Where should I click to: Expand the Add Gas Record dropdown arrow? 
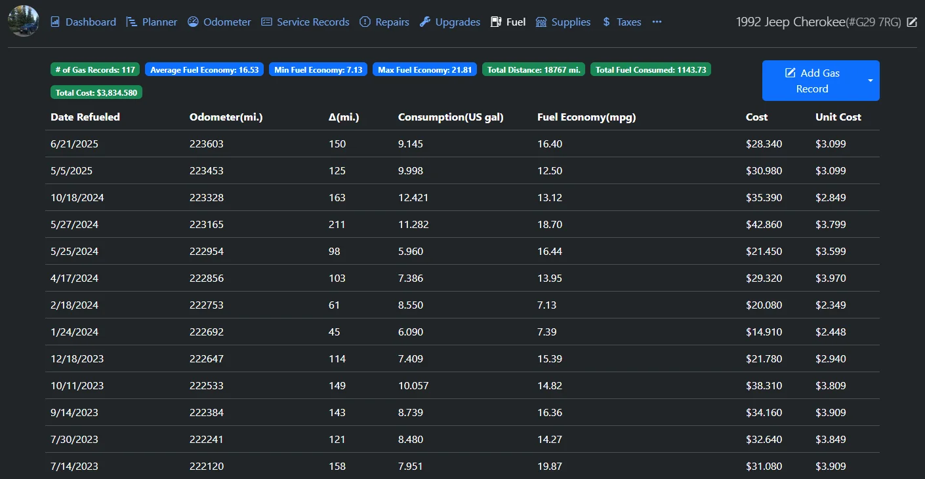871,81
